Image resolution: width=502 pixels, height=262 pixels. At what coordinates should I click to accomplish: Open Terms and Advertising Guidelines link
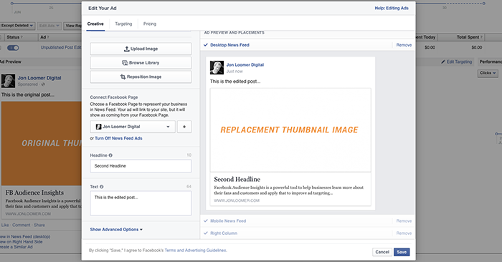click(x=196, y=251)
